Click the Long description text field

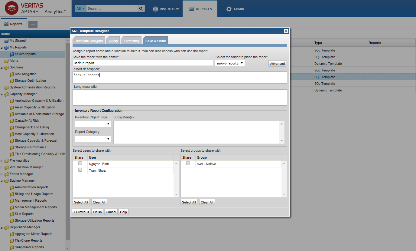(x=180, y=97)
